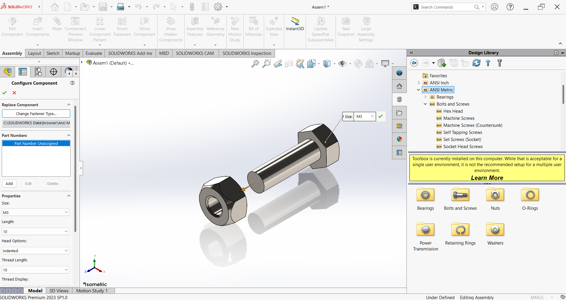Screen dimensions: 566x300
Task: Accept configuration with the green check mark
Action: [4, 93]
